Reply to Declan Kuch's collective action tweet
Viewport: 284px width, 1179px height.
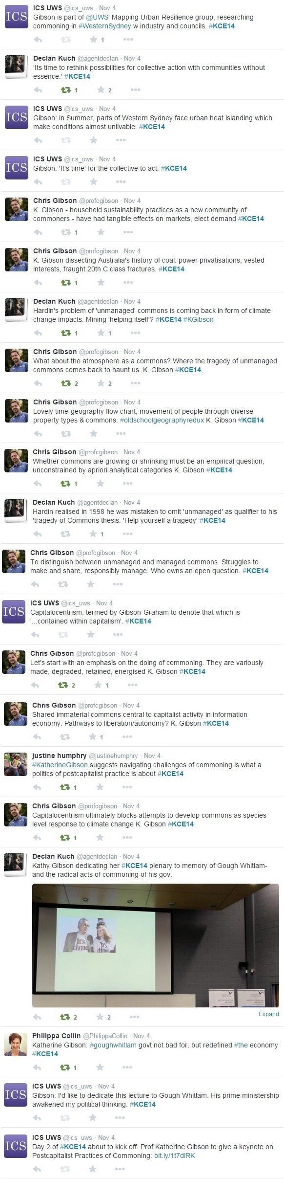point(39,90)
